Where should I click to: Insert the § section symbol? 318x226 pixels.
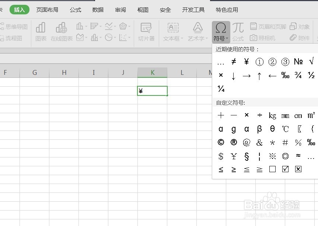(247, 156)
